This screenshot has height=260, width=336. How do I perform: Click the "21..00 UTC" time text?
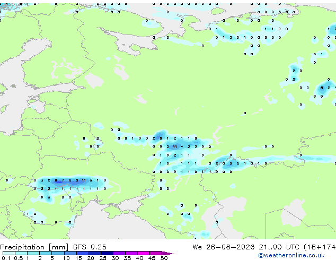tap(279, 247)
